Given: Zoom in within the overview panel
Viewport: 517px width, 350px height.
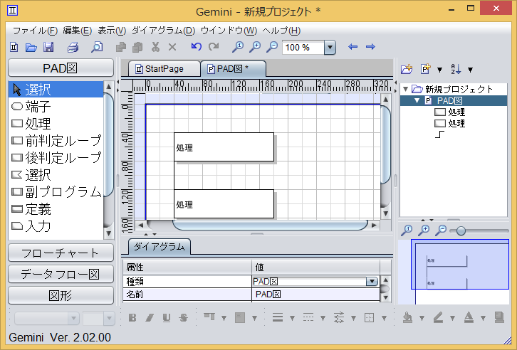Looking at the screenshot, I should point(424,230).
